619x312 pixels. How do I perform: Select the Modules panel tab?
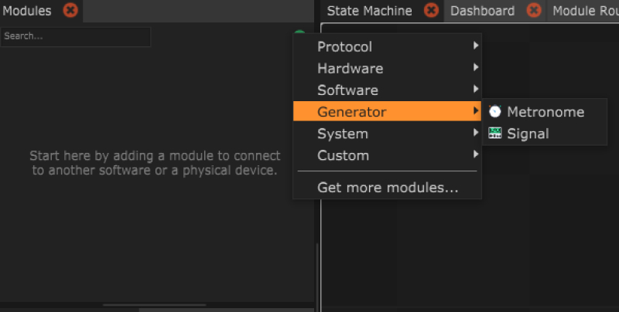click(x=27, y=11)
